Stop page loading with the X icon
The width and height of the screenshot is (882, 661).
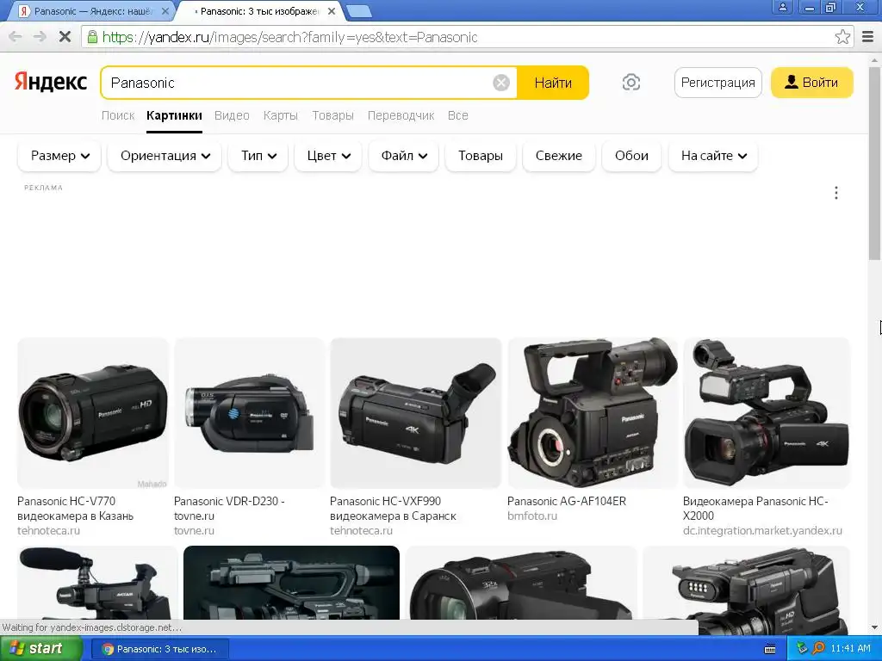click(65, 37)
